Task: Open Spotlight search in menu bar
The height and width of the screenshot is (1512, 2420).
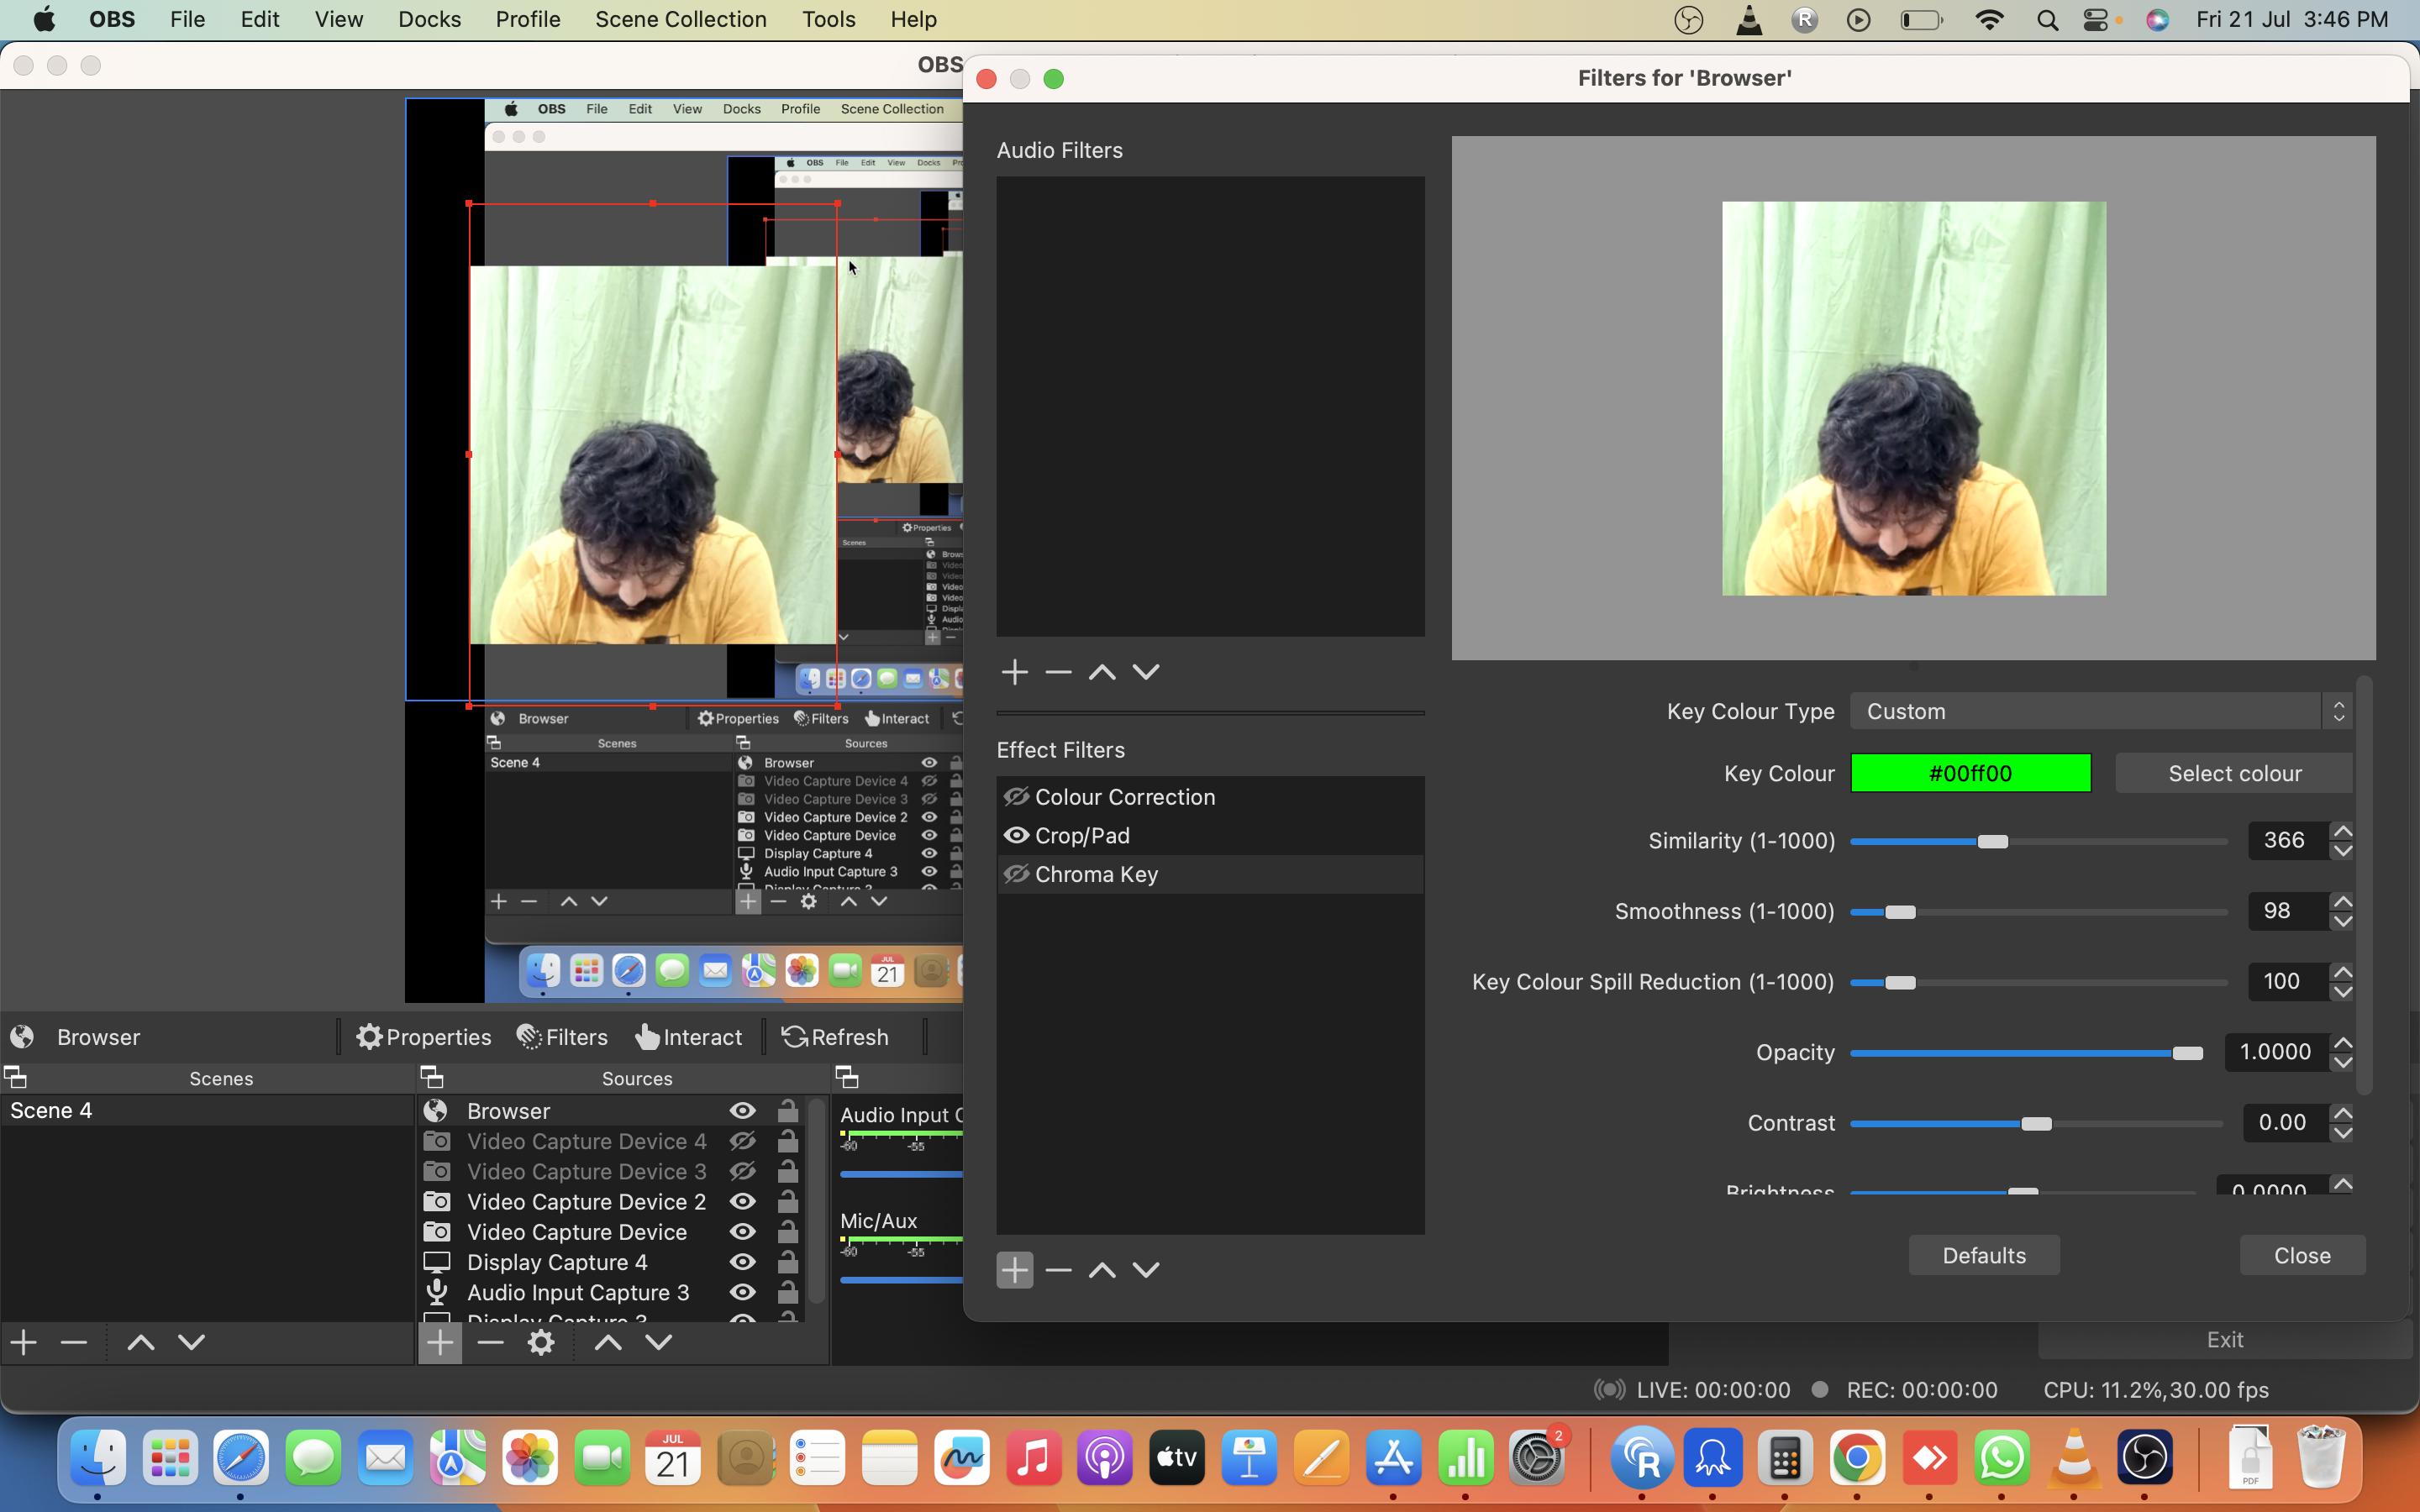Action: click(x=2047, y=20)
